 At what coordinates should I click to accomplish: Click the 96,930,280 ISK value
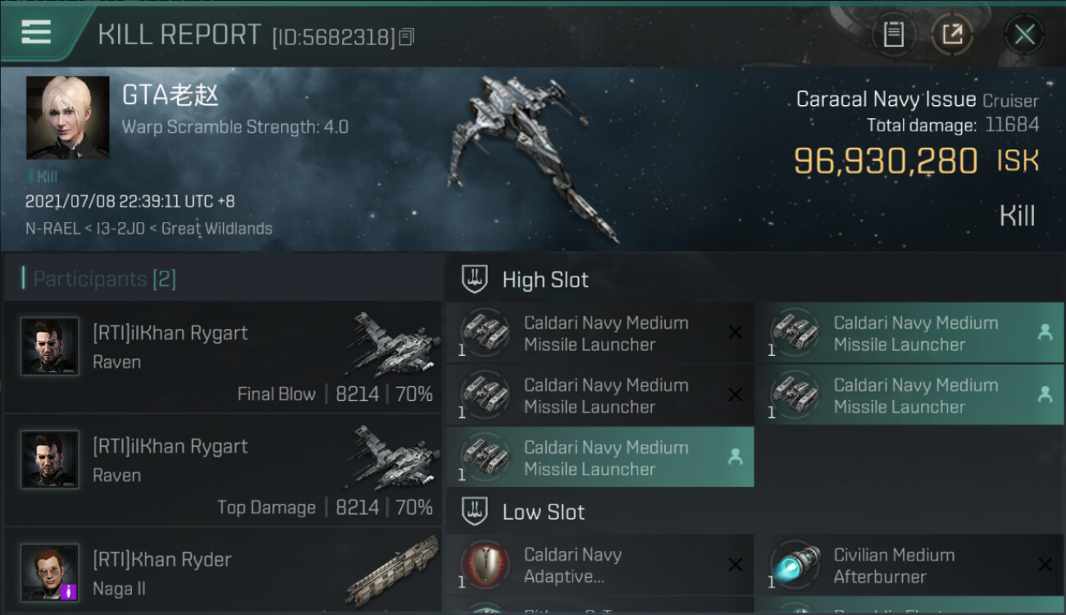click(x=886, y=161)
